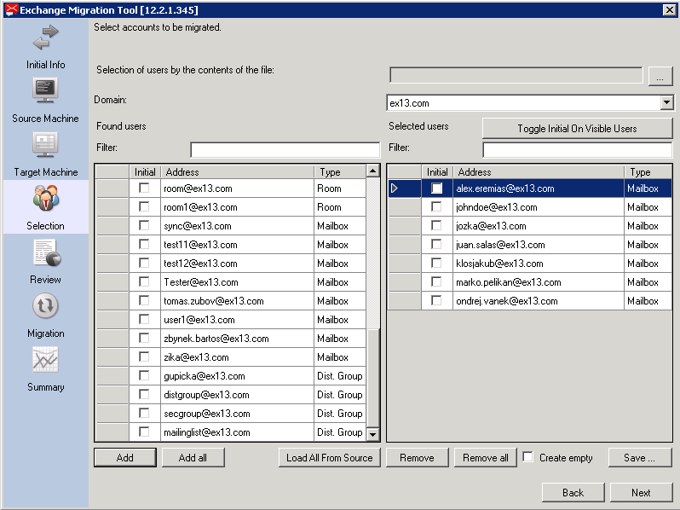Open the Summary chart icon

[45, 359]
